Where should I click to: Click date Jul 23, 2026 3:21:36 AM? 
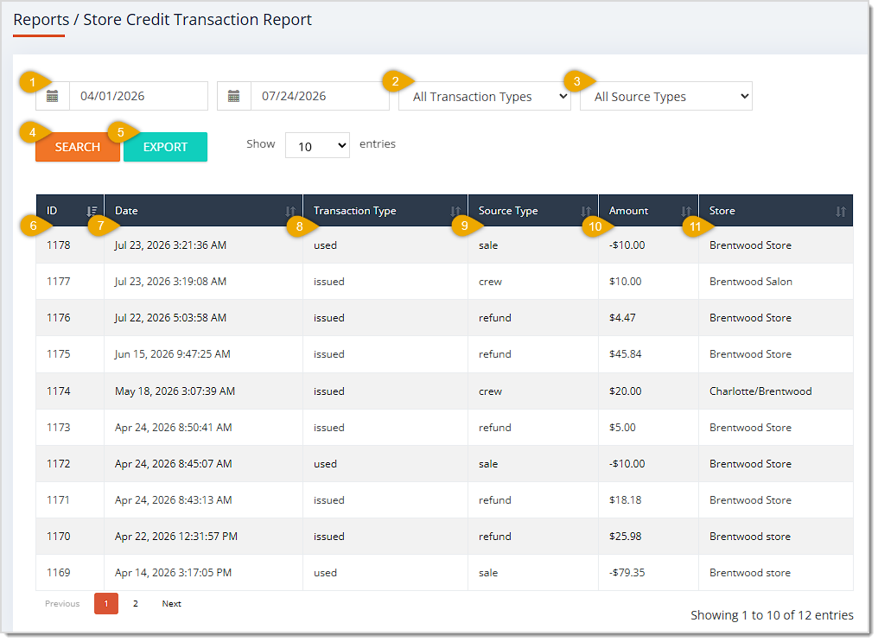(x=171, y=245)
